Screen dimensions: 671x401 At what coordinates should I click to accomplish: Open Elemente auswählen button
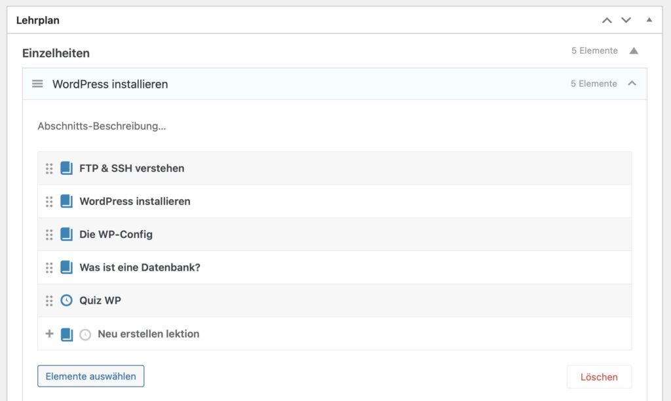[x=90, y=376]
